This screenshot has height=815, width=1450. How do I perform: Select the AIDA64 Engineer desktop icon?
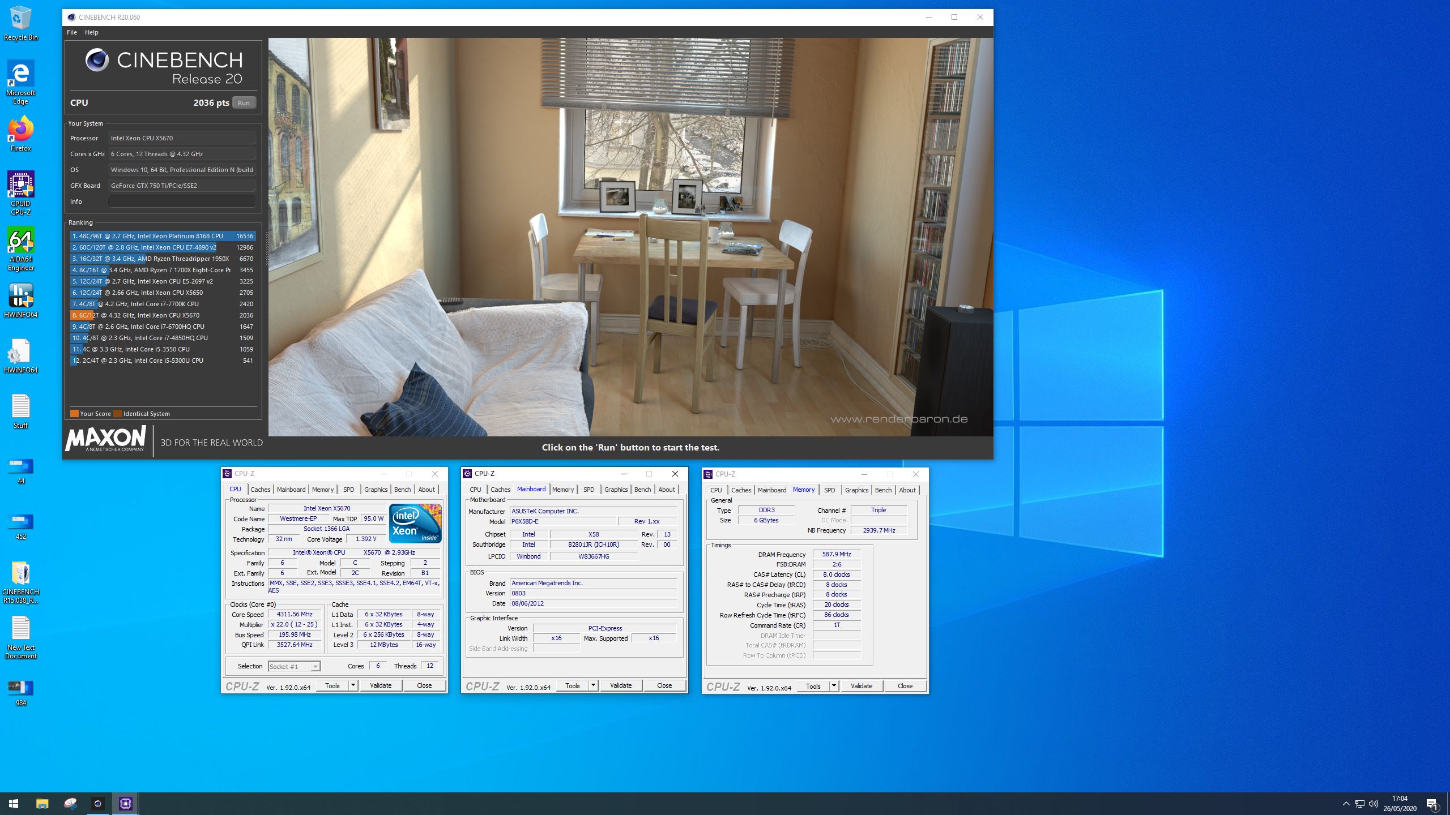(x=20, y=248)
